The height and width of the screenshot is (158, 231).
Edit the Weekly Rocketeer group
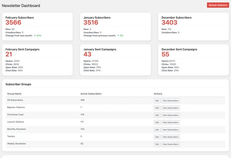point(157,144)
